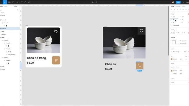Open the user avatar in top bar

173,2
